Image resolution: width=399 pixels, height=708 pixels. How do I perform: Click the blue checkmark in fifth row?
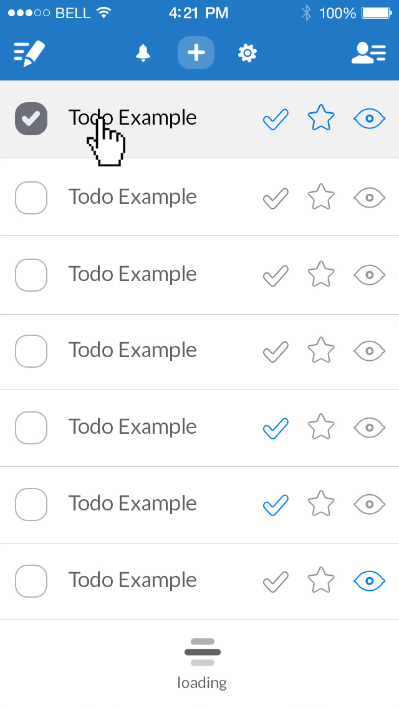coord(276,428)
